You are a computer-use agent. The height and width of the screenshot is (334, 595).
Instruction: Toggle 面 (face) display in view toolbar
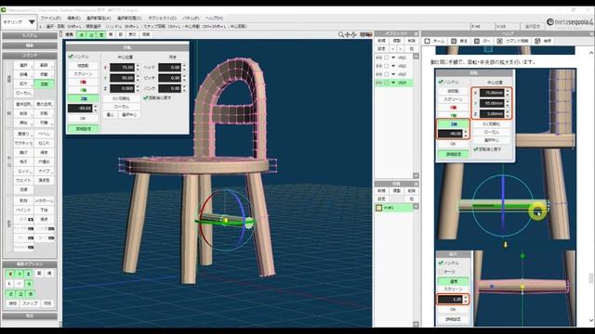[x=101, y=34]
